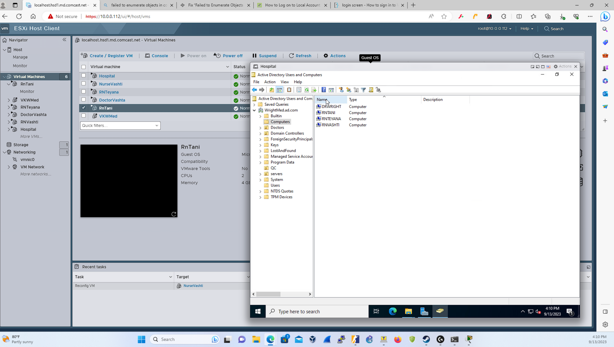
Task: Switch to 'How to Log on to Local Account' tab
Action: 292,5
